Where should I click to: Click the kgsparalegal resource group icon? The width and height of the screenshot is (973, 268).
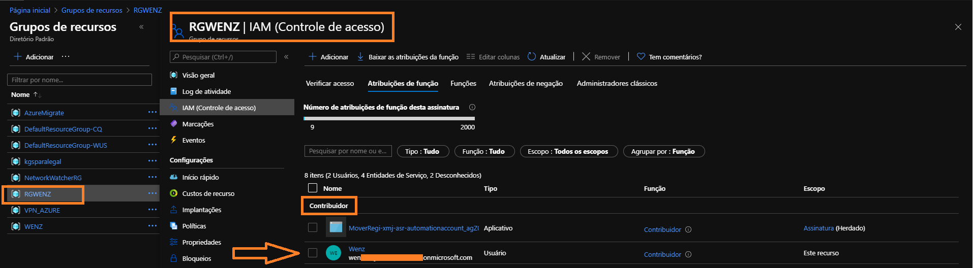tap(16, 161)
